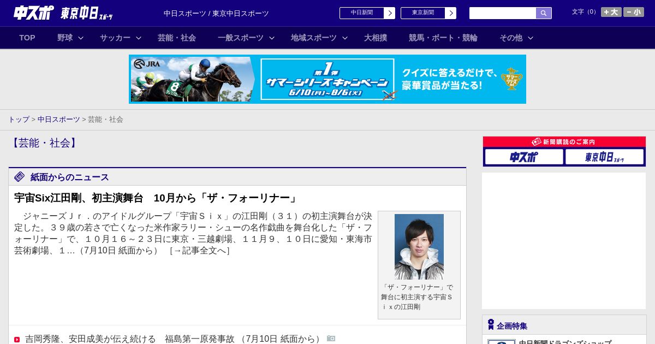Screen dimensions: 655x344
Task: Open the 中日新聞 link button
Action: tap(367, 13)
